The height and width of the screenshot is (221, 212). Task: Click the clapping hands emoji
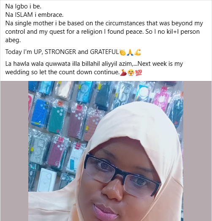pyautogui.click(x=122, y=52)
